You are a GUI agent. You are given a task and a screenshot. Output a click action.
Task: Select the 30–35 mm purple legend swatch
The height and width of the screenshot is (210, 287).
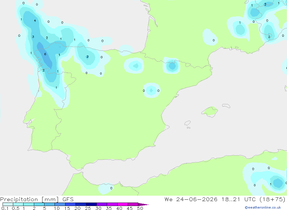(102, 204)
